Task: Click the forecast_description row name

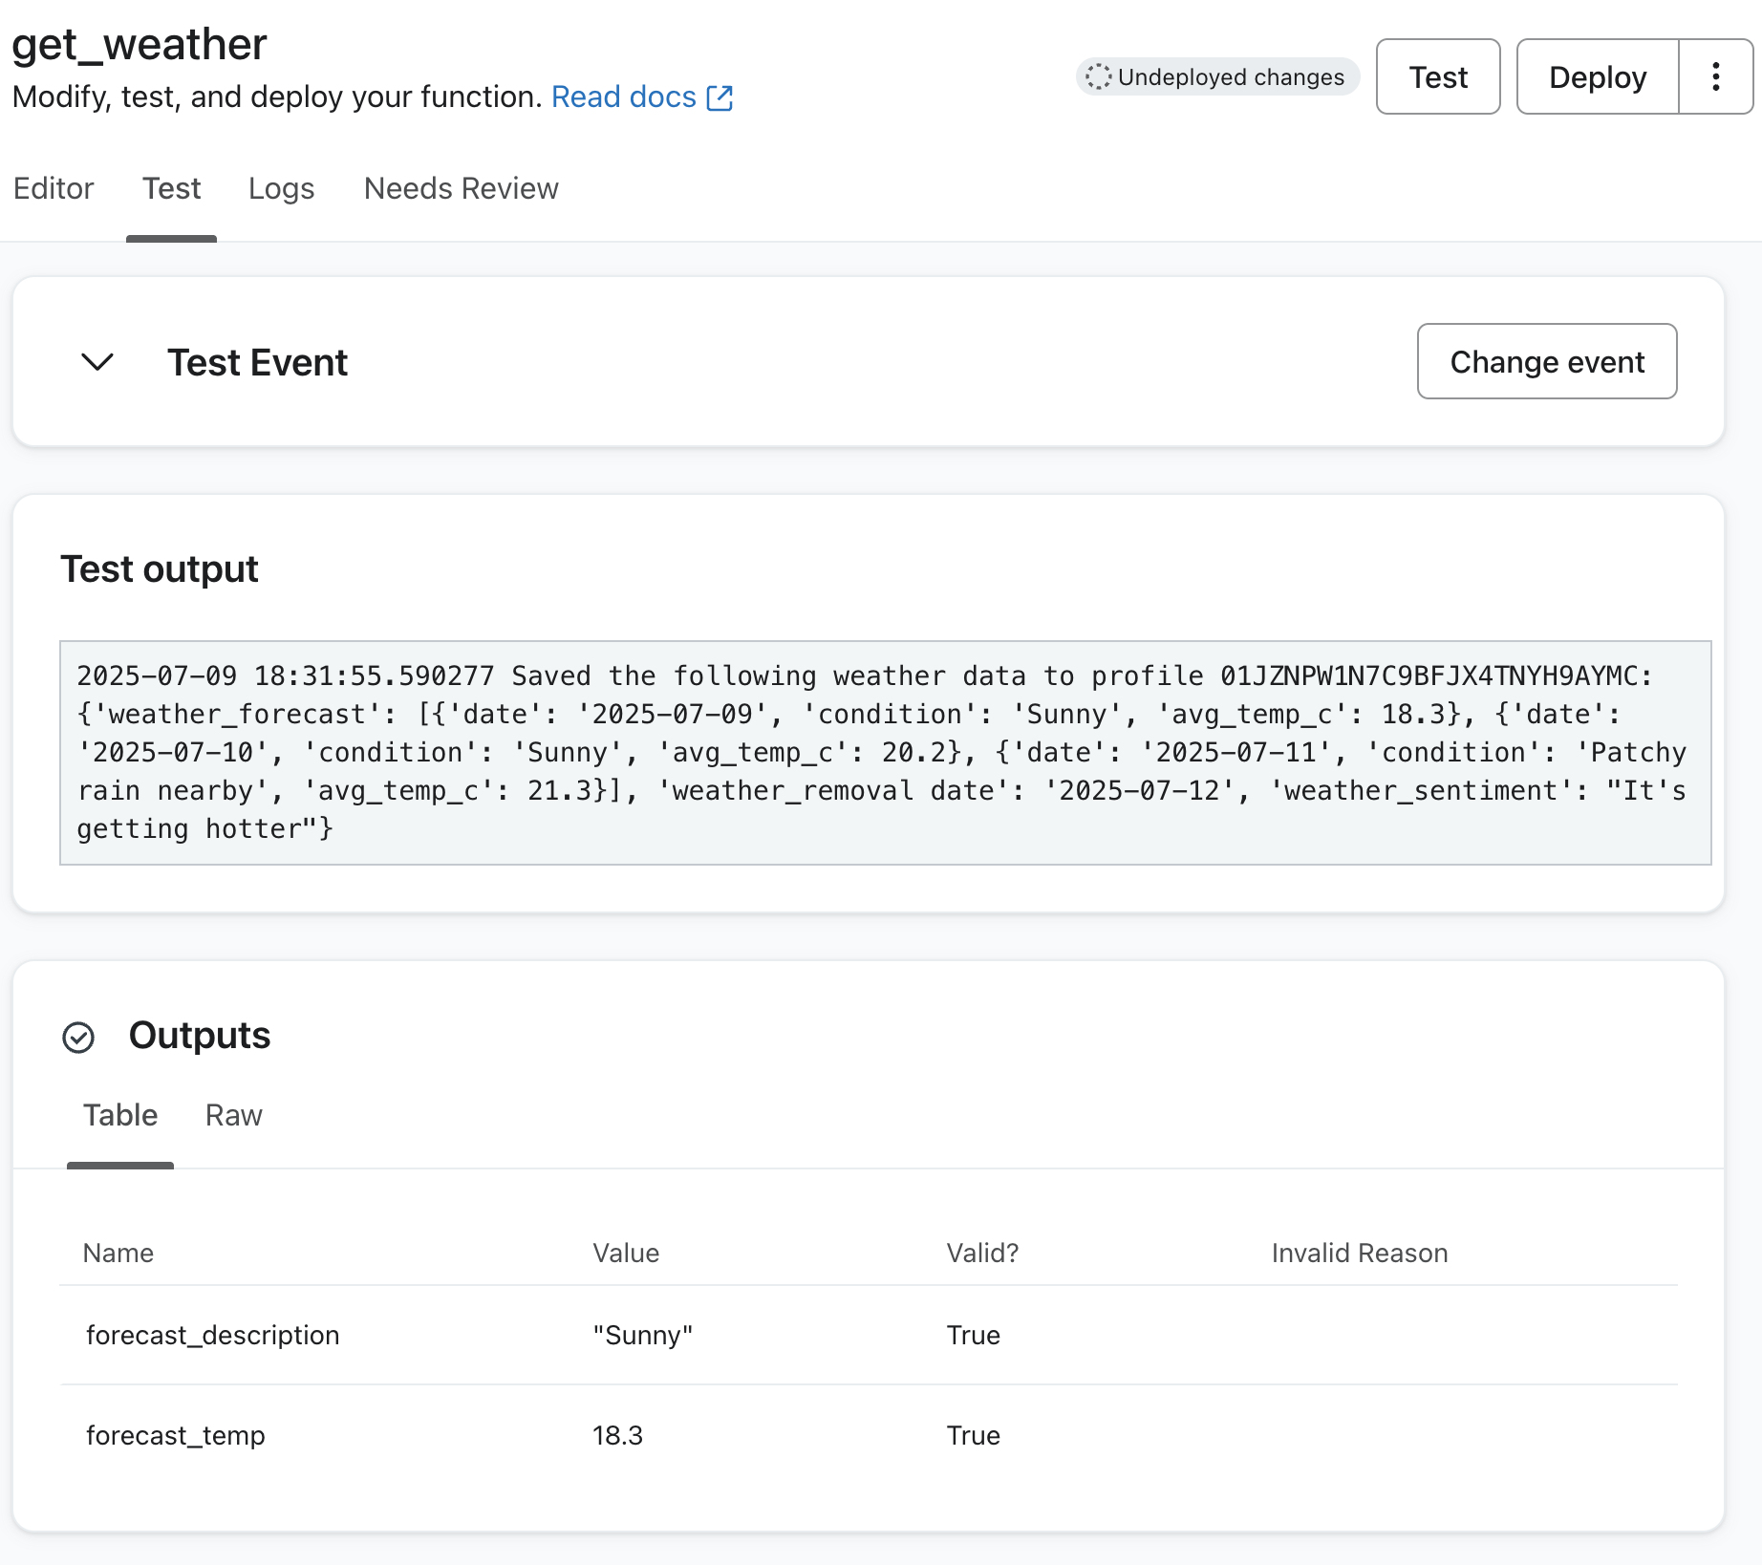Action: click(213, 1335)
